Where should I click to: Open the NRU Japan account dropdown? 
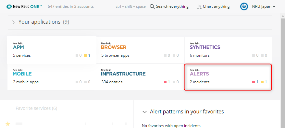264,6
